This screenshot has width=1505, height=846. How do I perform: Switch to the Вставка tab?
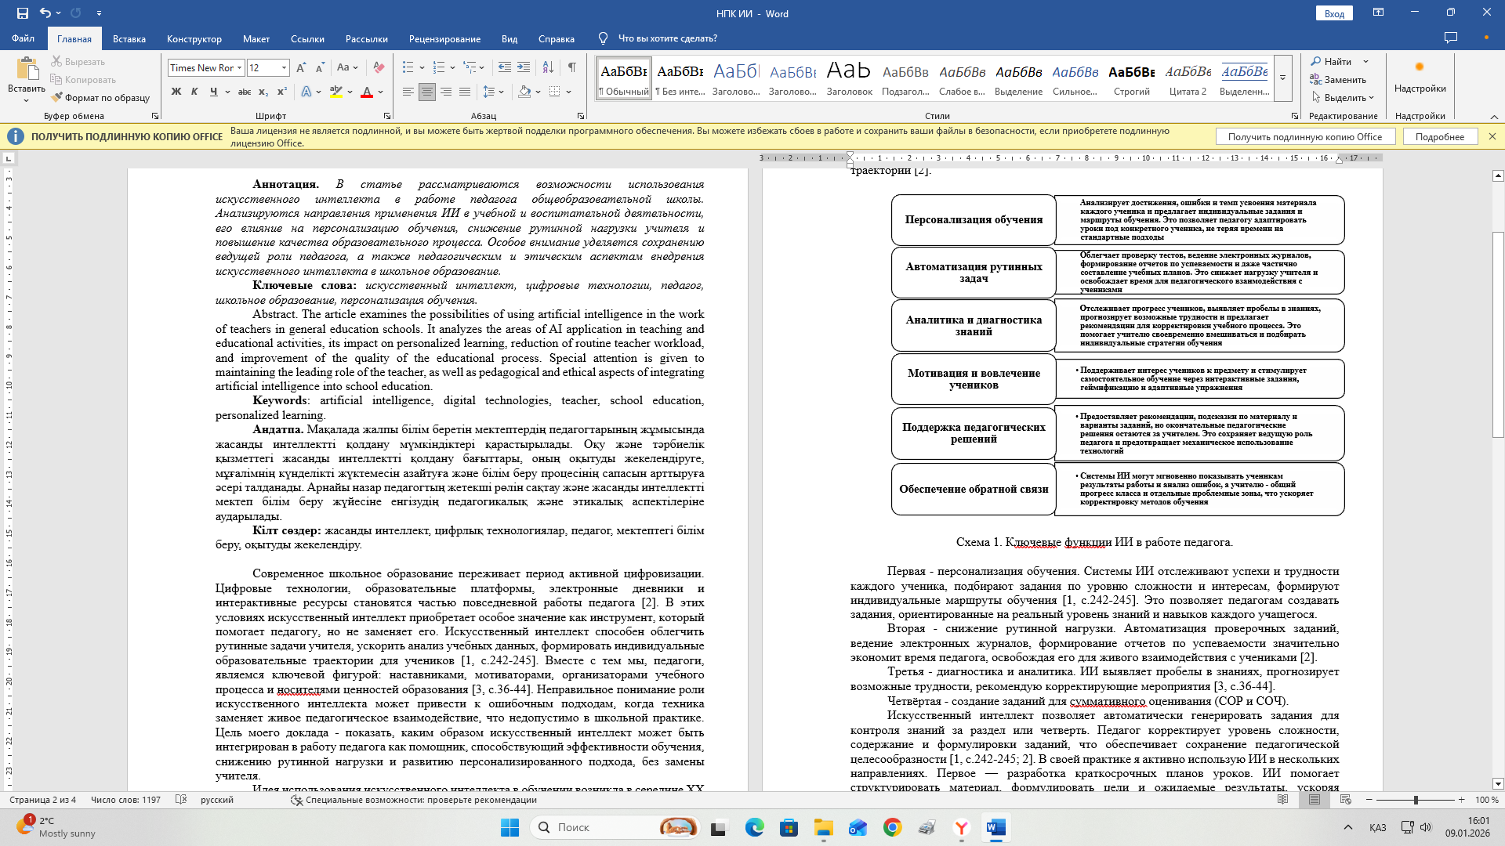click(x=129, y=38)
